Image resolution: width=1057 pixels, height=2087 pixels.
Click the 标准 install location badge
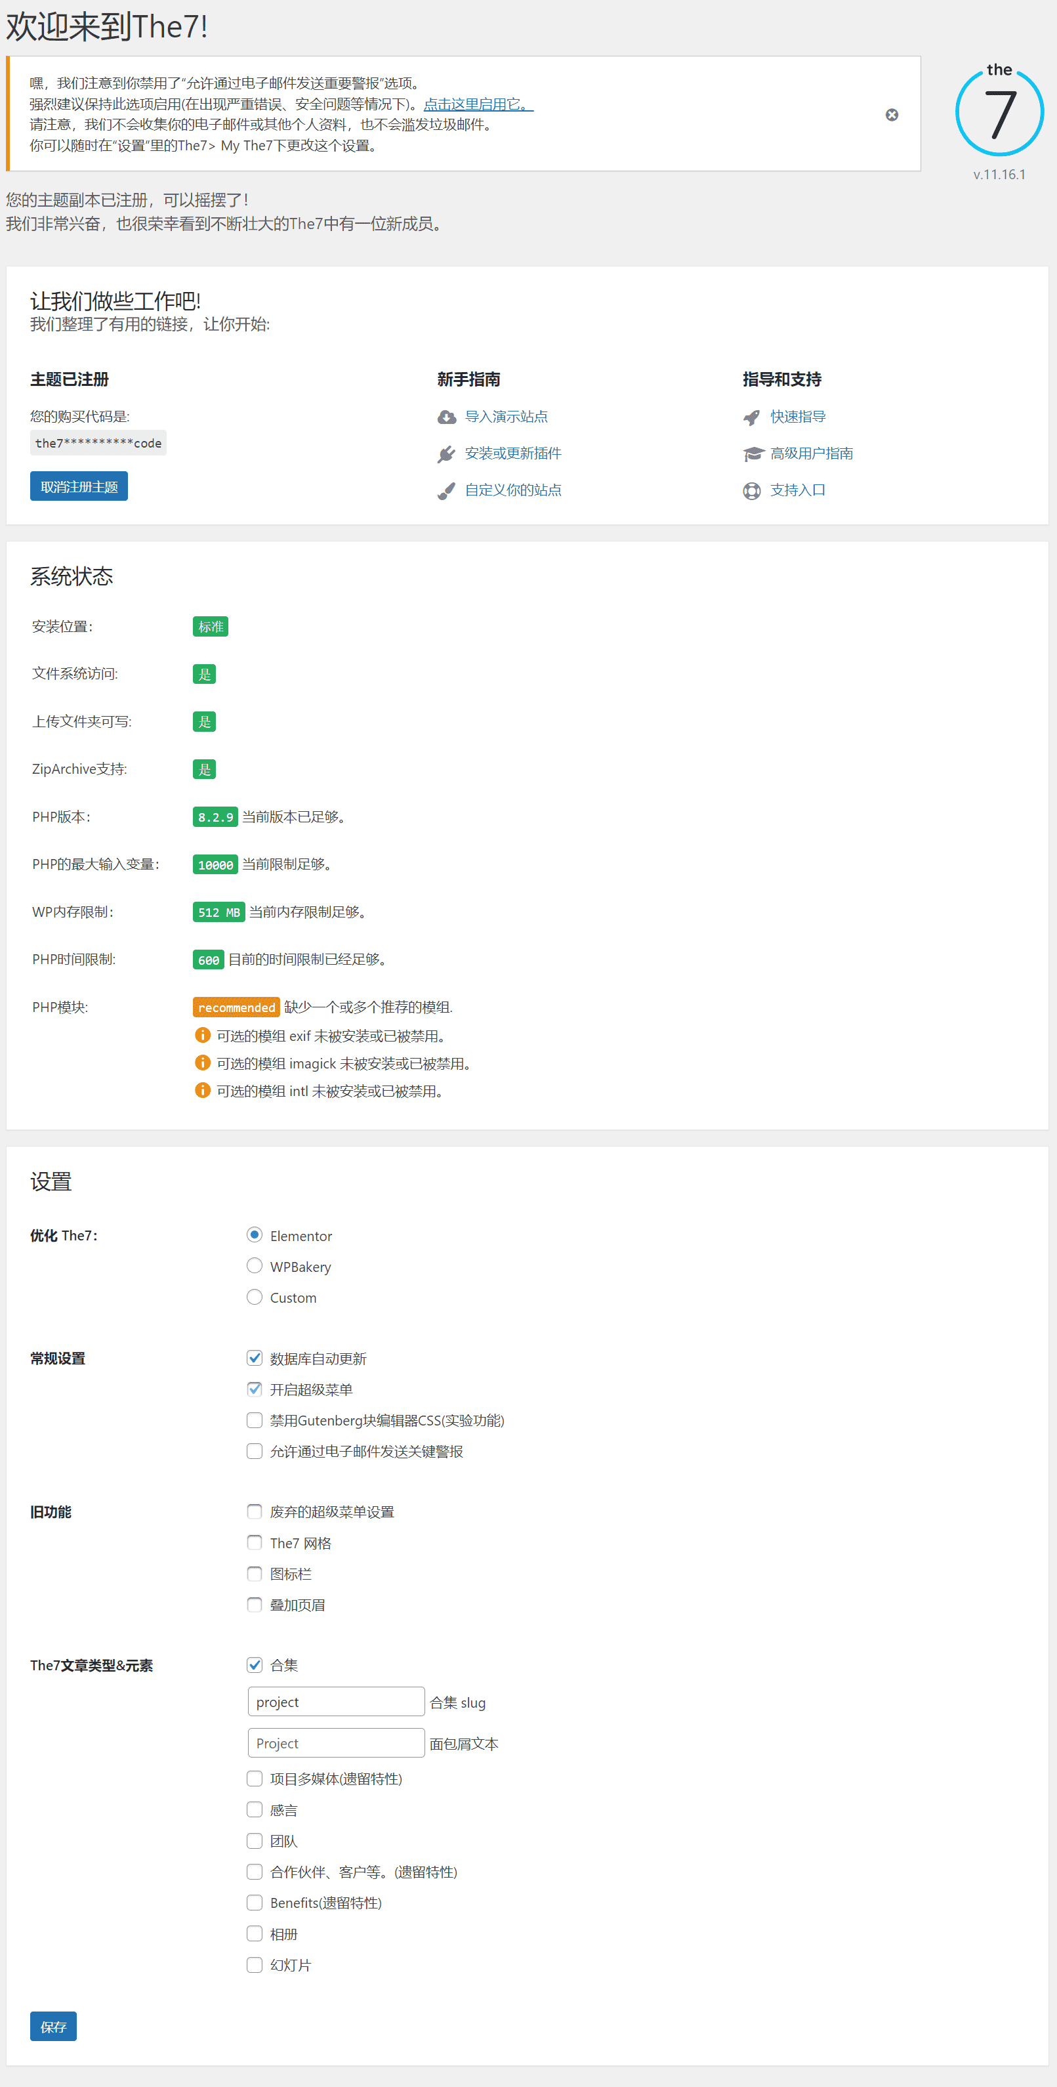[x=211, y=626]
